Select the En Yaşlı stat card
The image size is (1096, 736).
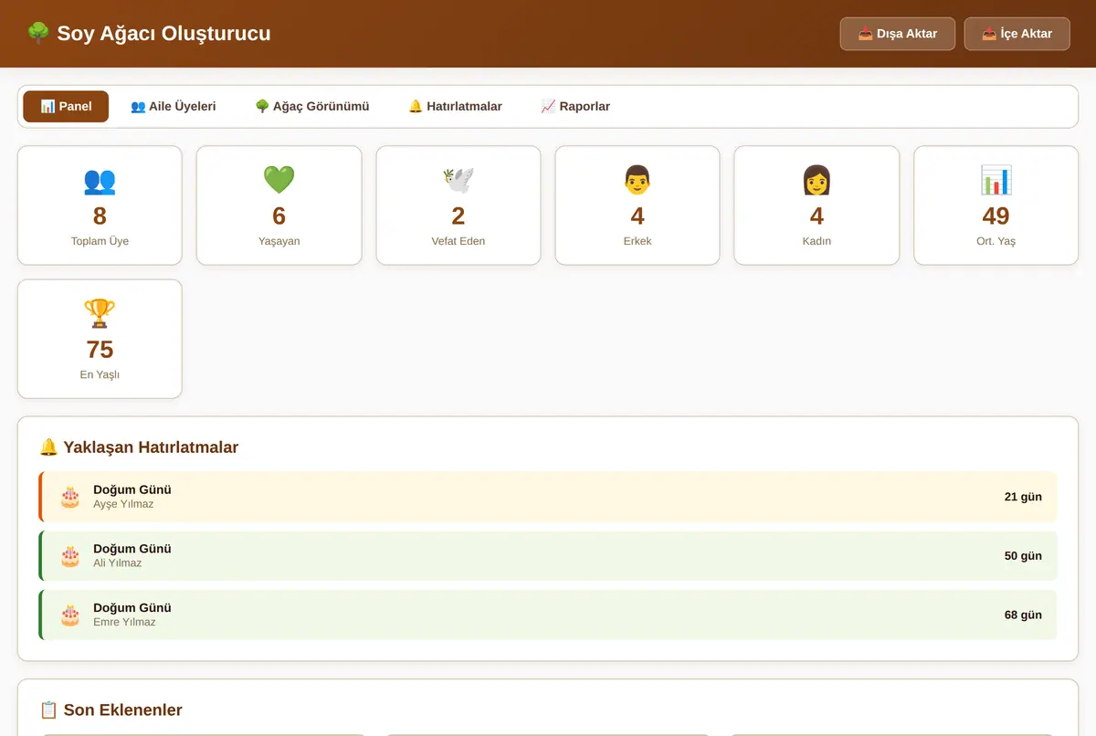click(x=100, y=339)
